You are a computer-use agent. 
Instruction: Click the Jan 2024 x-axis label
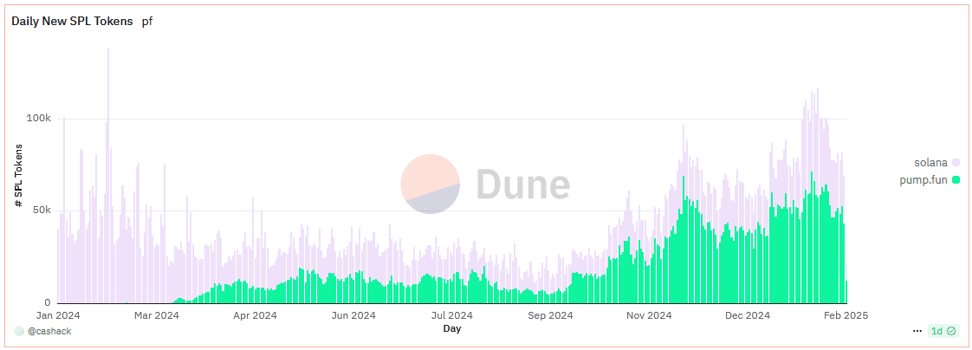pyautogui.click(x=58, y=315)
